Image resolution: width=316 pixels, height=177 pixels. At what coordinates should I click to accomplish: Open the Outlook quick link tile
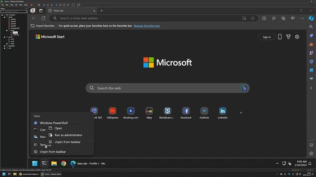click(x=204, y=113)
